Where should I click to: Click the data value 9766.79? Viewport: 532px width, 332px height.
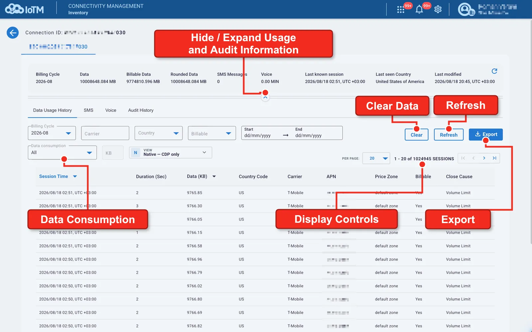[x=195, y=273]
